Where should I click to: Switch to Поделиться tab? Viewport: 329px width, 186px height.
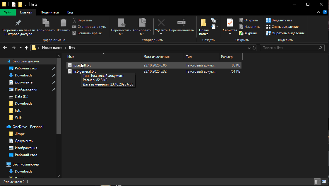coord(50,12)
